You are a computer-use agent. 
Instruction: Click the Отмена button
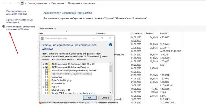pos(105,98)
